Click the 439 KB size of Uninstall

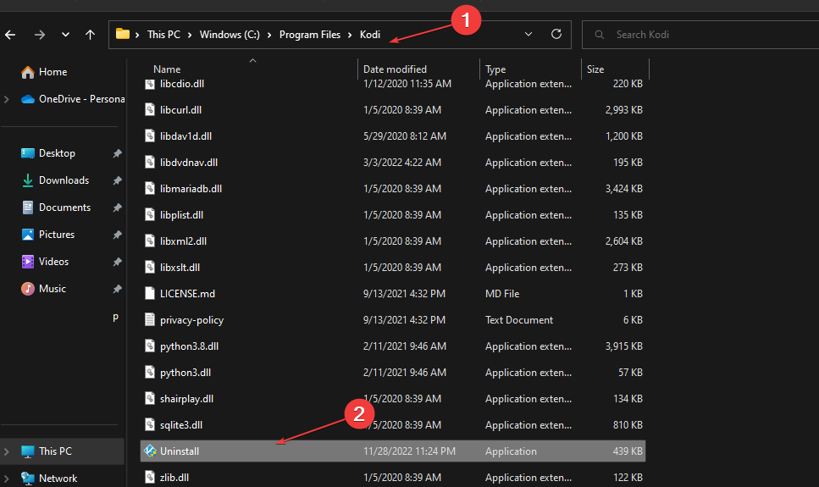(x=628, y=451)
